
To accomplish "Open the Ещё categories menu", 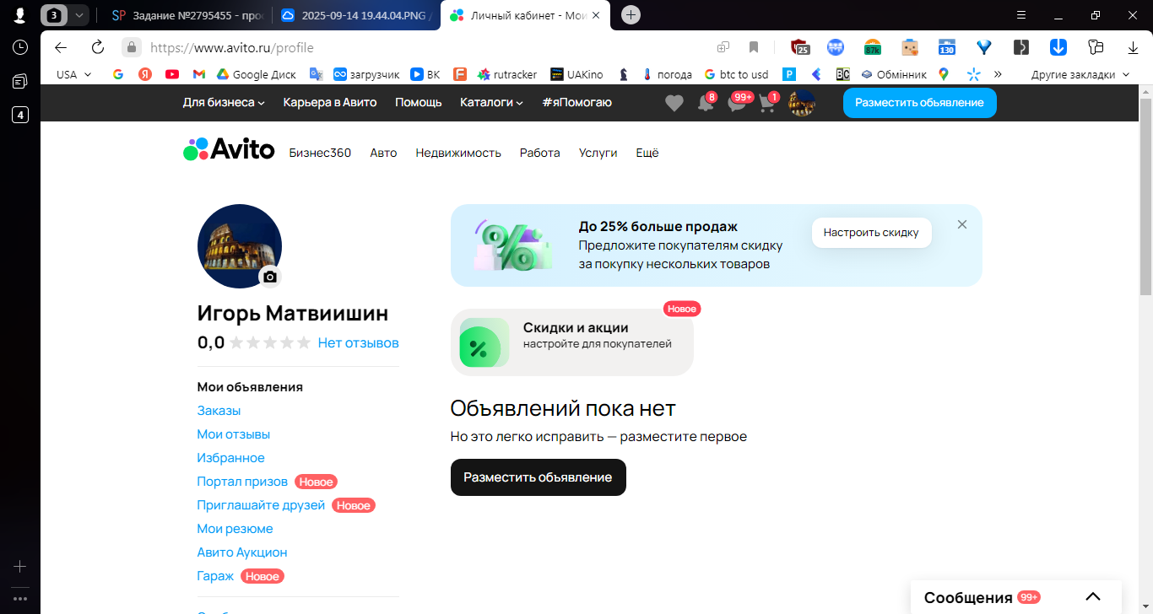I will coord(647,153).
